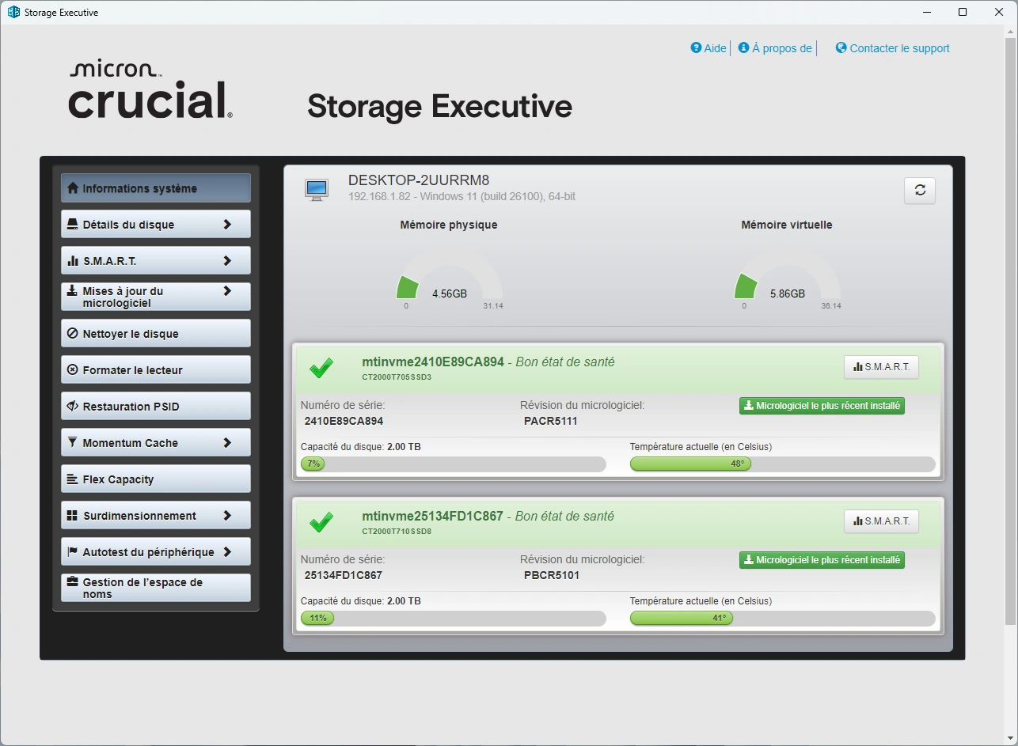The image size is (1018, 746).
Task: Open Contacter le support link
Action: pos(893,48)
